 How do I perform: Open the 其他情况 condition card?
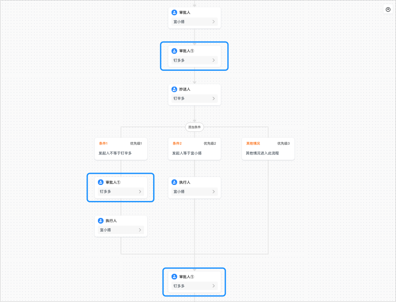pyautogui.click(x=268, y=149)
